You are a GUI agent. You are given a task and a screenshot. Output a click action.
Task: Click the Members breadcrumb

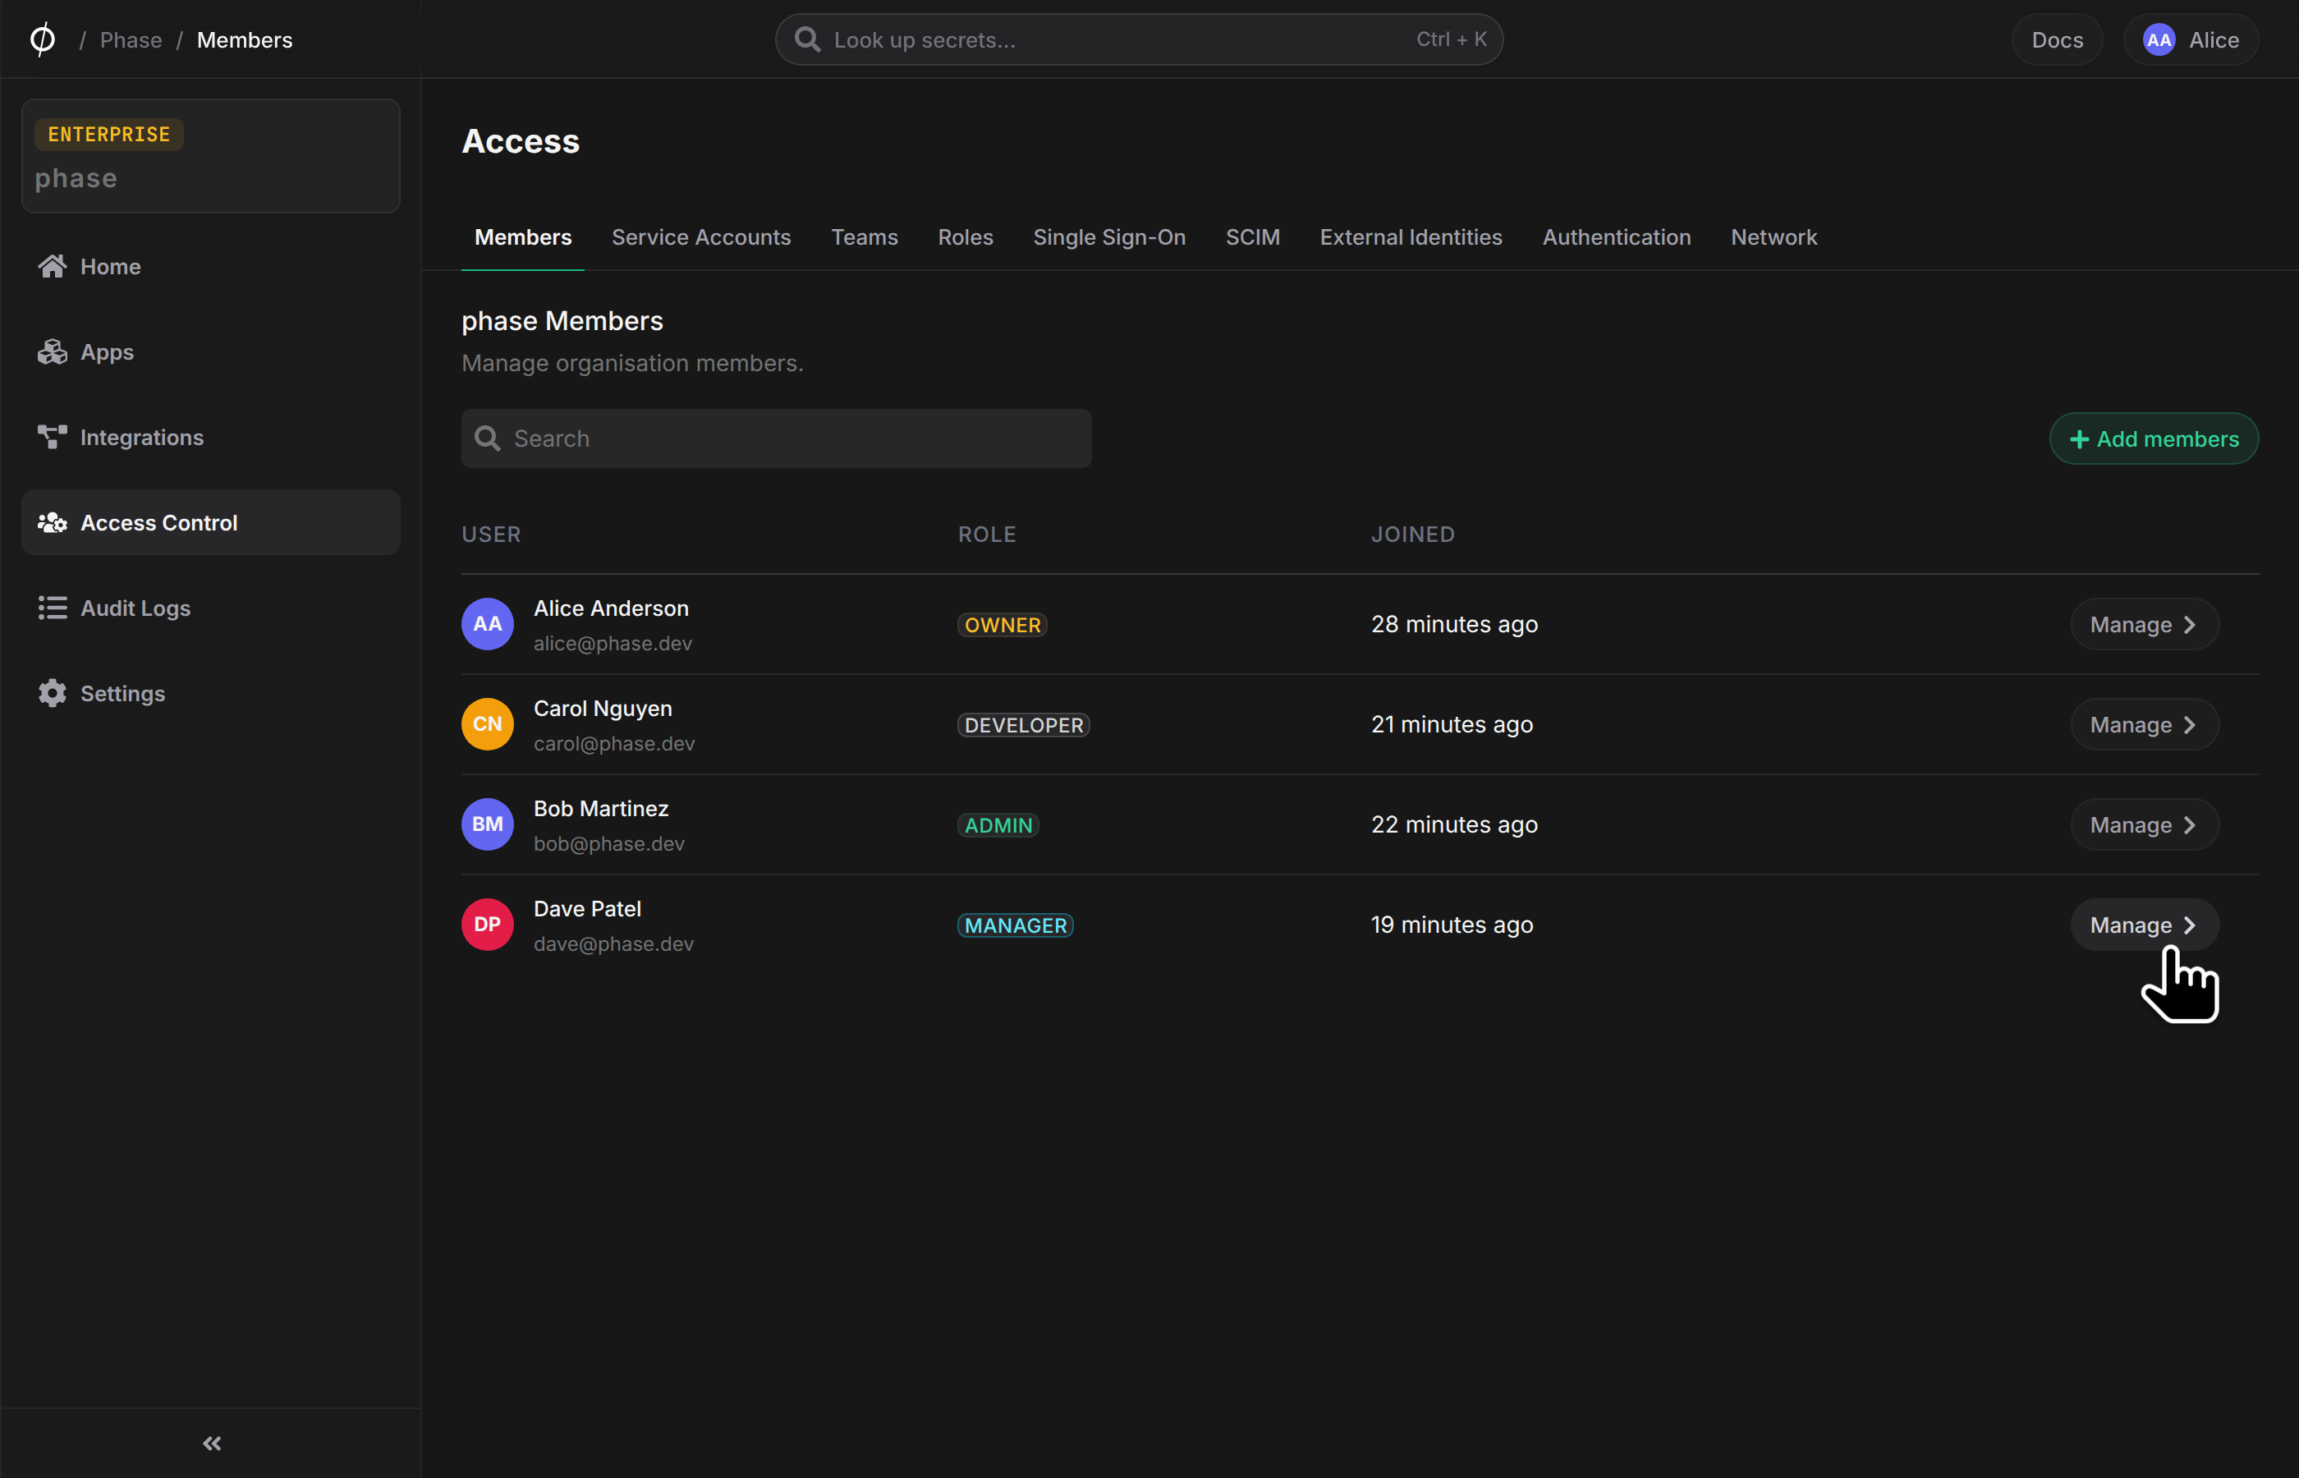click(245, 39)
